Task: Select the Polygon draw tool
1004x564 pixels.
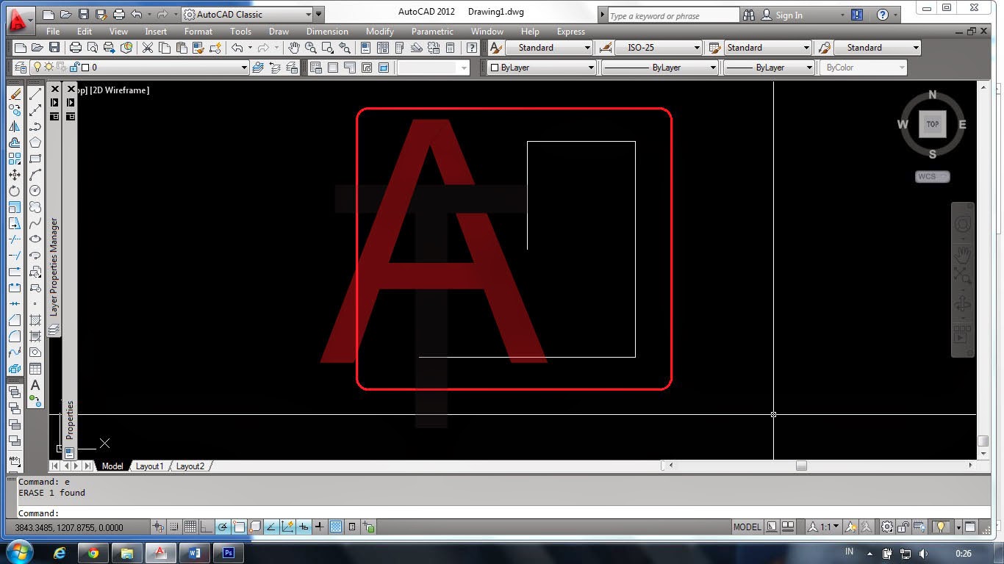Action: click(35, 142)
